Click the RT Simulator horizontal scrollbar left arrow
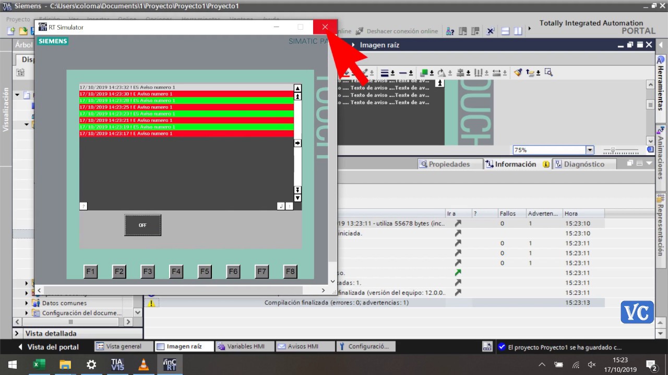This screenshot has width=668, height=375. (x=39, y=290)
